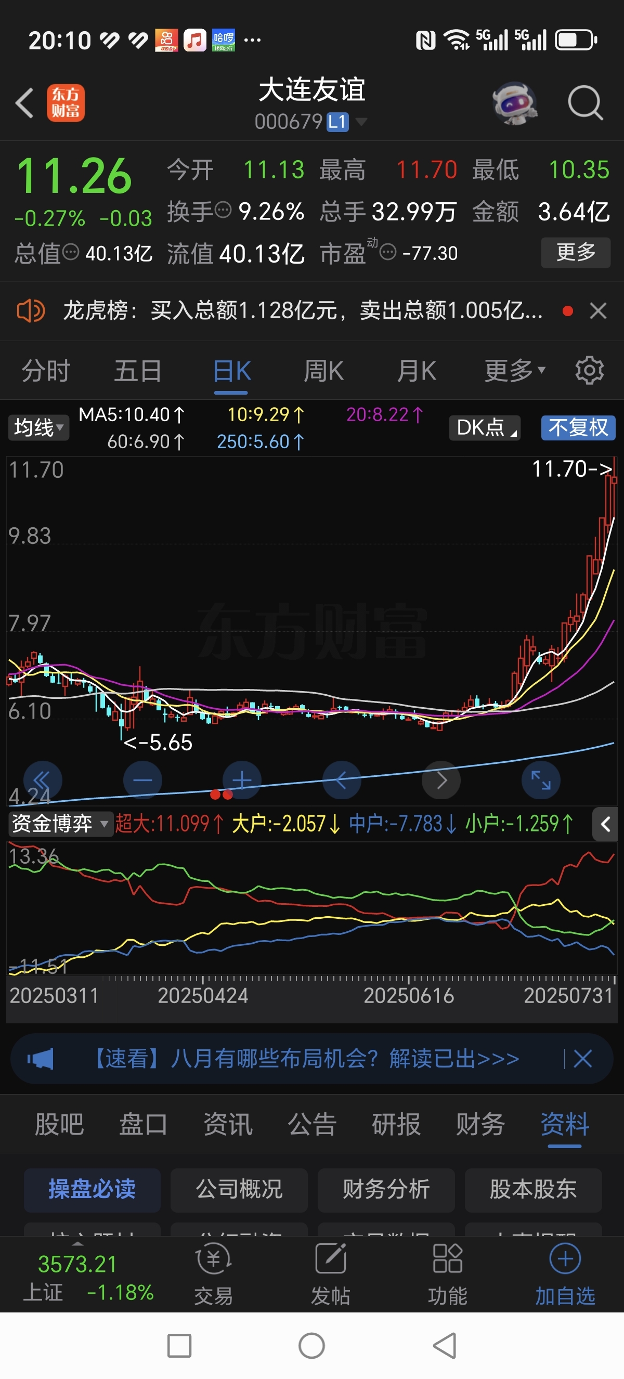Switch to the 周K chart tab
Image resolution: width=624 pixels, height=1379 pixels.
(x=324, y=371)
